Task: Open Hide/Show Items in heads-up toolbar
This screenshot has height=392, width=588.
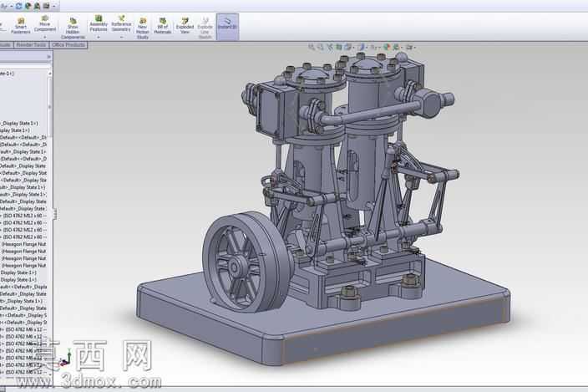Action: click(374, 48)
